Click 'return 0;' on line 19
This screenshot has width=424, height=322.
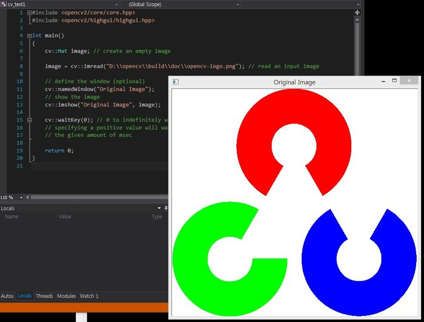coord(59,151)
